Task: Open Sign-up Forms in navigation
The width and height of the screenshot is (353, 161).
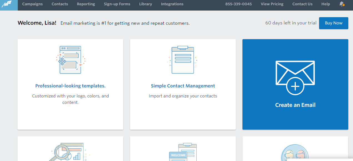Action: tap(117, 4)
